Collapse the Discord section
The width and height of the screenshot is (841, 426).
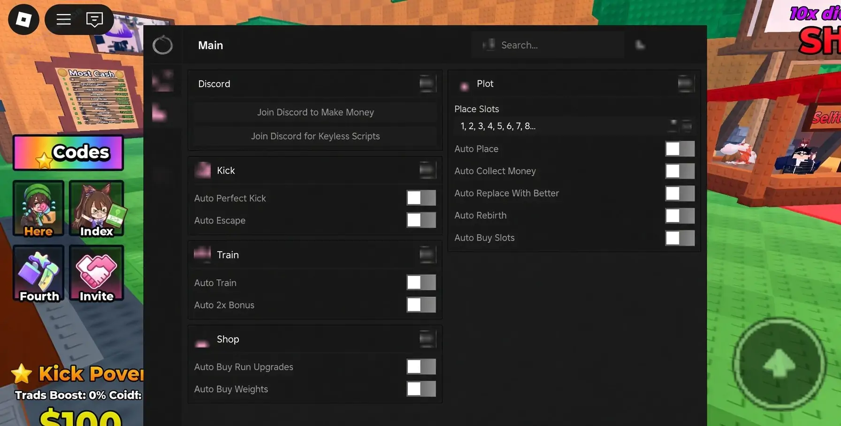(x=427, y=84)
